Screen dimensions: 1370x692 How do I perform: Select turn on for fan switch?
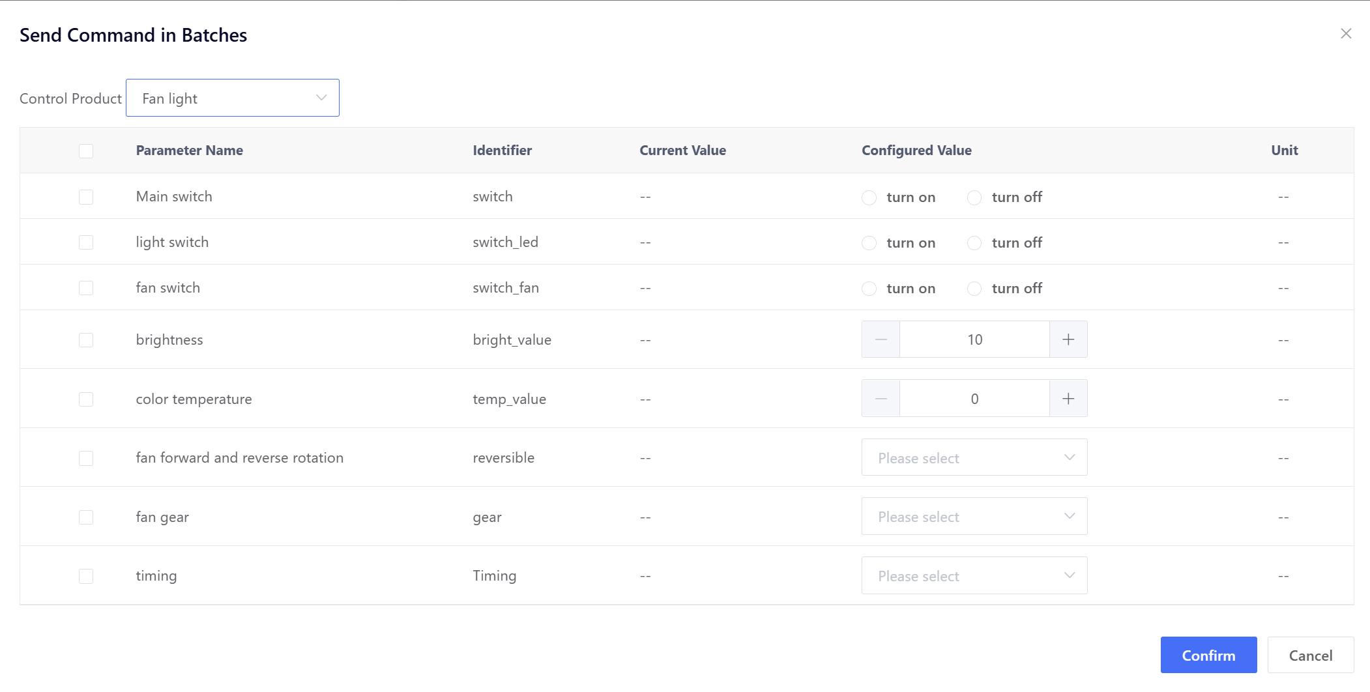[x=869, y=289]
